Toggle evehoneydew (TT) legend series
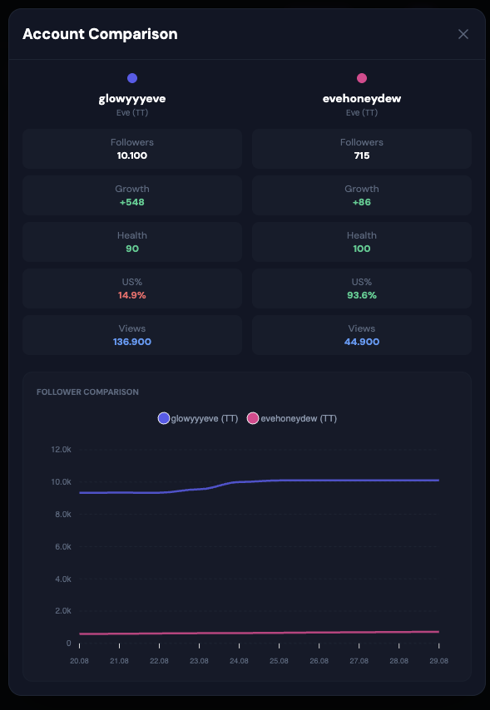The image size is (490, 710). (292, 418)
